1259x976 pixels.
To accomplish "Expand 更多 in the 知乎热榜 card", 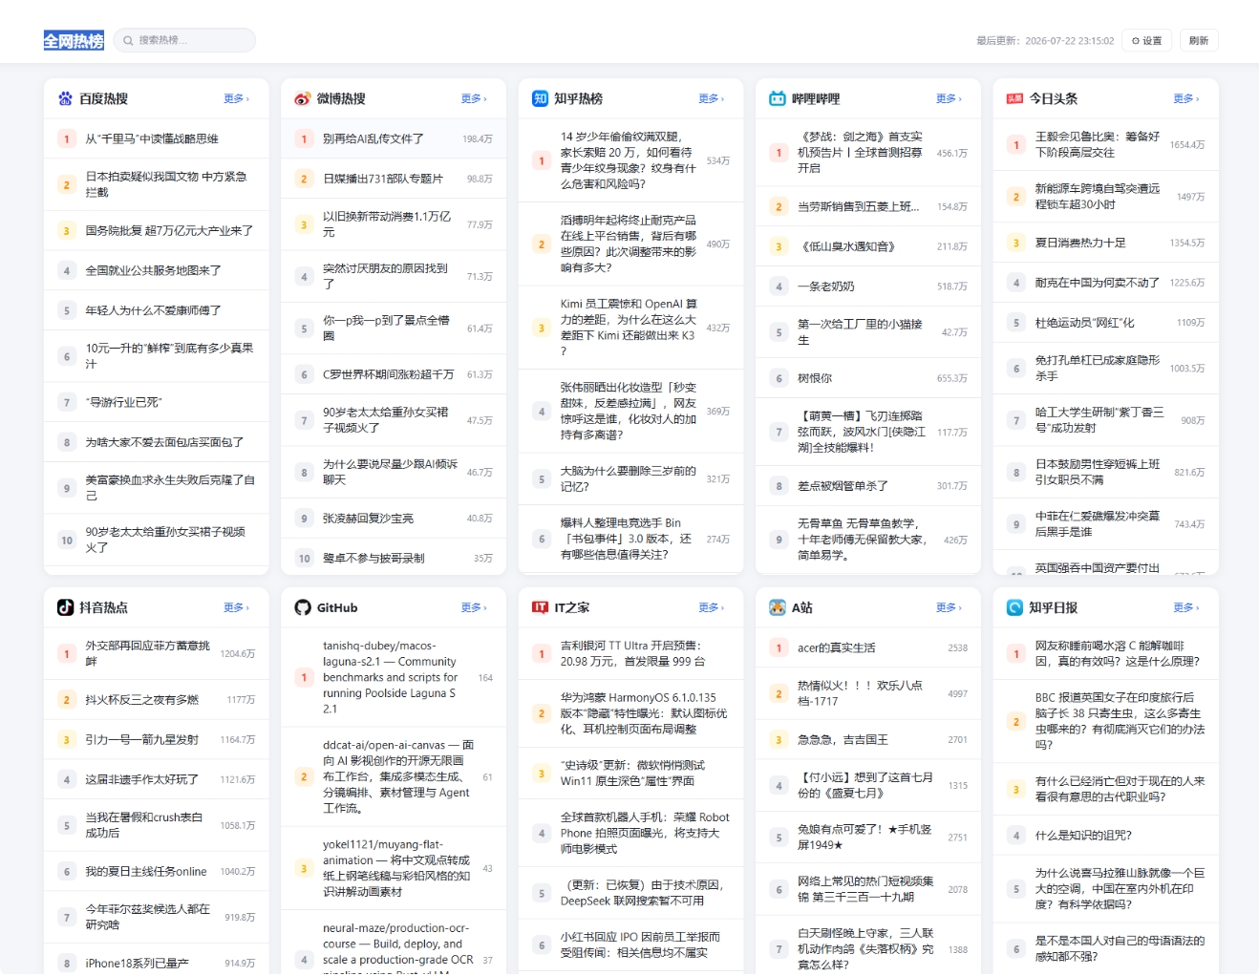I will pyautogui.click(x=711, y=98).
